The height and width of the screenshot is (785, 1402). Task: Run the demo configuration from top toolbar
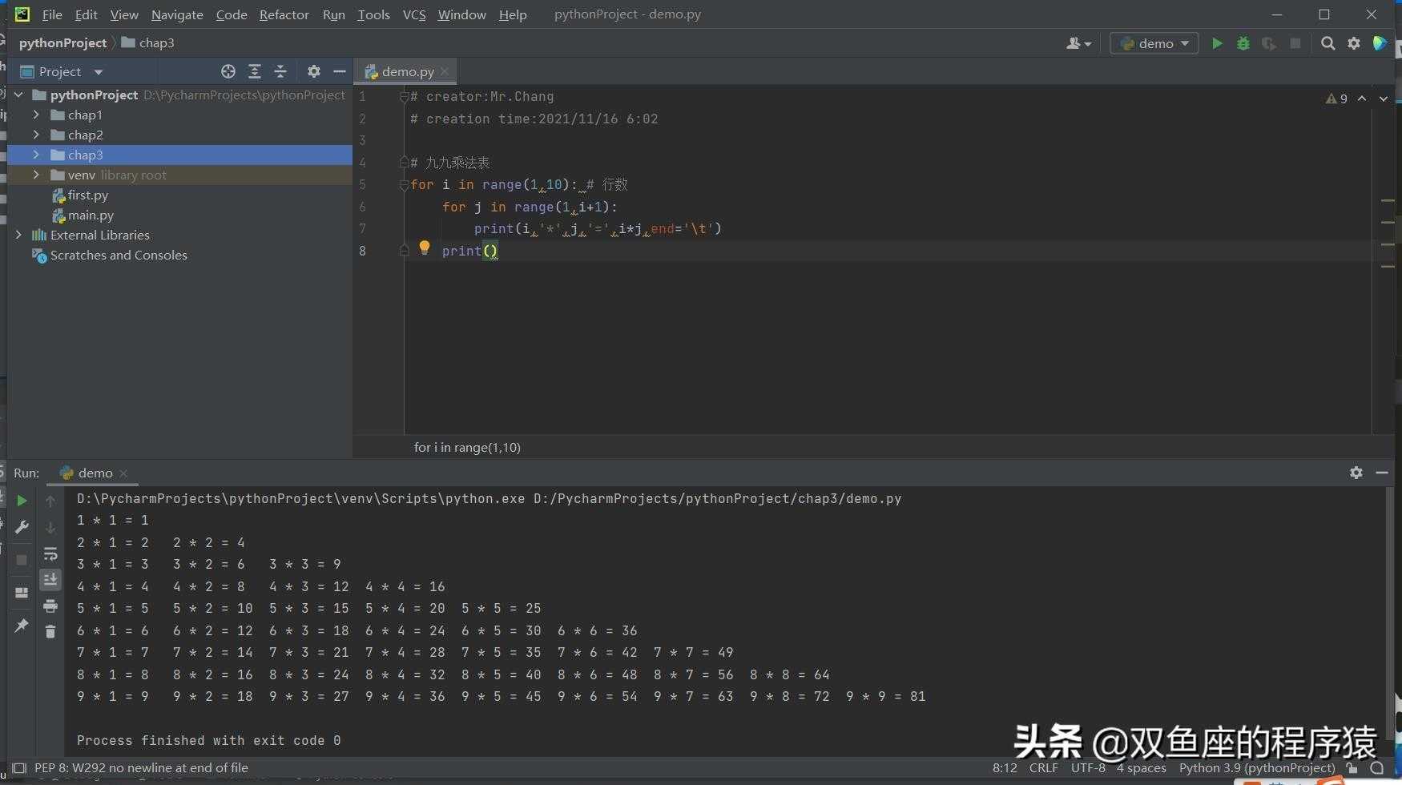(1217, 43)
